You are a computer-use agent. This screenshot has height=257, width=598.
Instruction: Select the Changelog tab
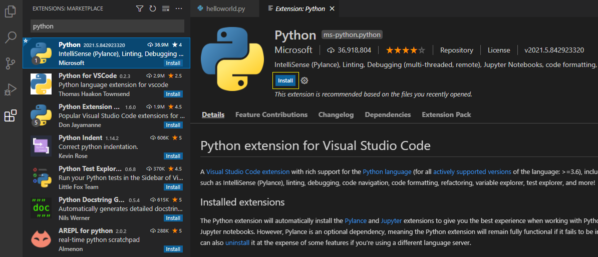coord(336,114)
